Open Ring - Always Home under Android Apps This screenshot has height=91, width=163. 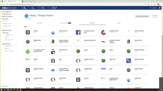pyautogui.click(x=9, y=51)
